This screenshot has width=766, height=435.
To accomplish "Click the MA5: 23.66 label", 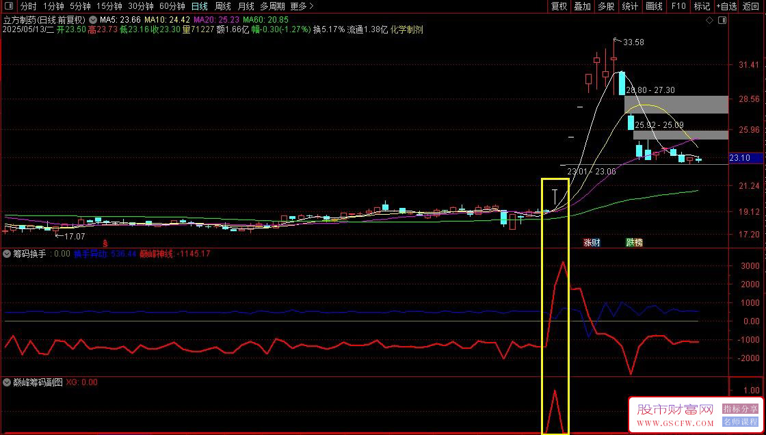I will tap(120, 20).
